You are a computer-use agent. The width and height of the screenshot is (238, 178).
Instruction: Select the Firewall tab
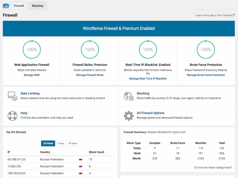point(19,6)
